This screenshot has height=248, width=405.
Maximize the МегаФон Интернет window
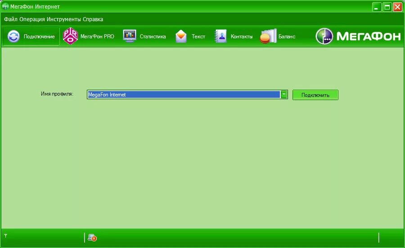coord(387,7)
